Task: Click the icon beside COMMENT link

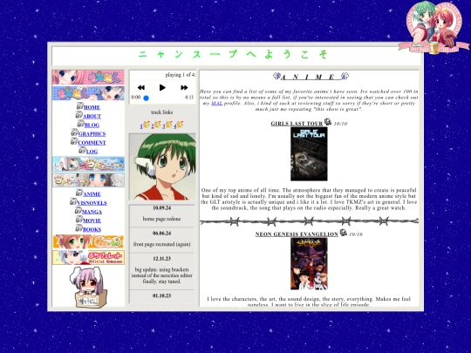Action: pyautogui.click(x=74, y=141)
